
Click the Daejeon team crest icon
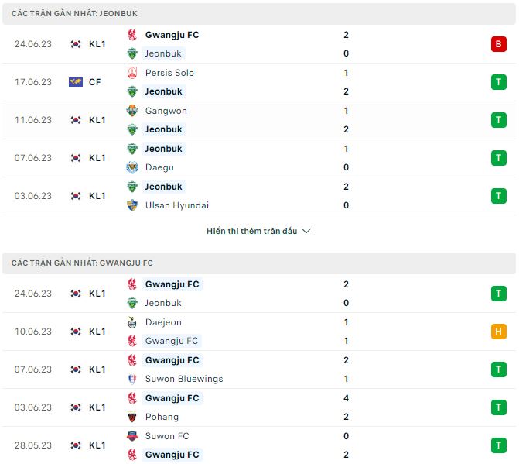point(131,322)
